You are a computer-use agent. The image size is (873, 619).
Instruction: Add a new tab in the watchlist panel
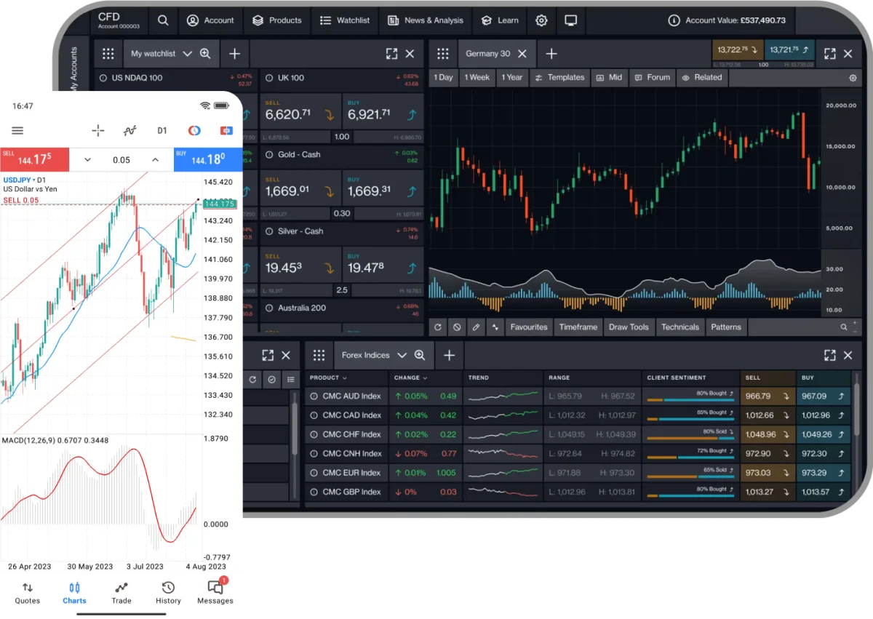coord(234,54)
